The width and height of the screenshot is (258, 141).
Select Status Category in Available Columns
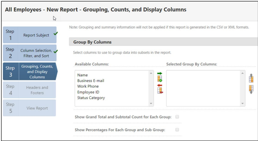pyautogui.click(x=91, y=98)
